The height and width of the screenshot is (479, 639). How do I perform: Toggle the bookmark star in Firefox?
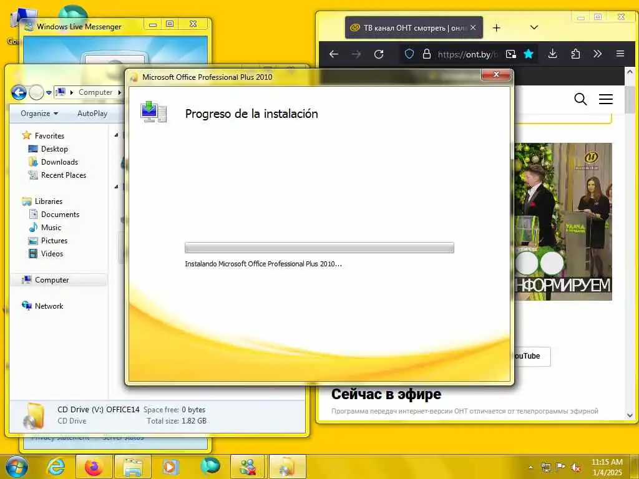[x=529, y=54]
